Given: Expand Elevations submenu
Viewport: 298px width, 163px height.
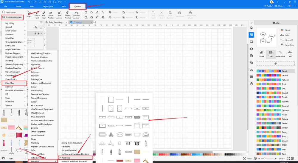Looking at the screenshot, I should pos(43,161).
